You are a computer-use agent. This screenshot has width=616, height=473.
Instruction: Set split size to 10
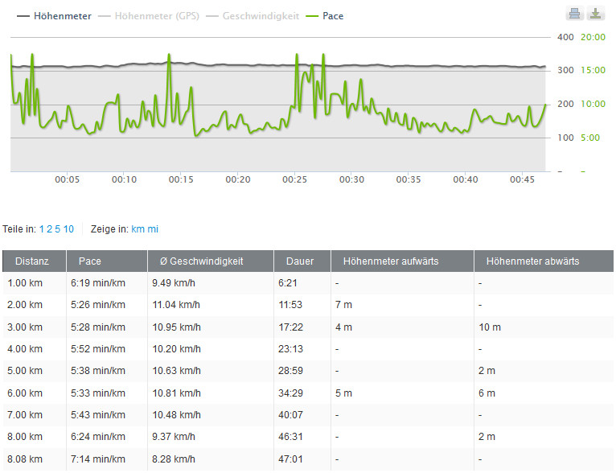pos(68,229)
